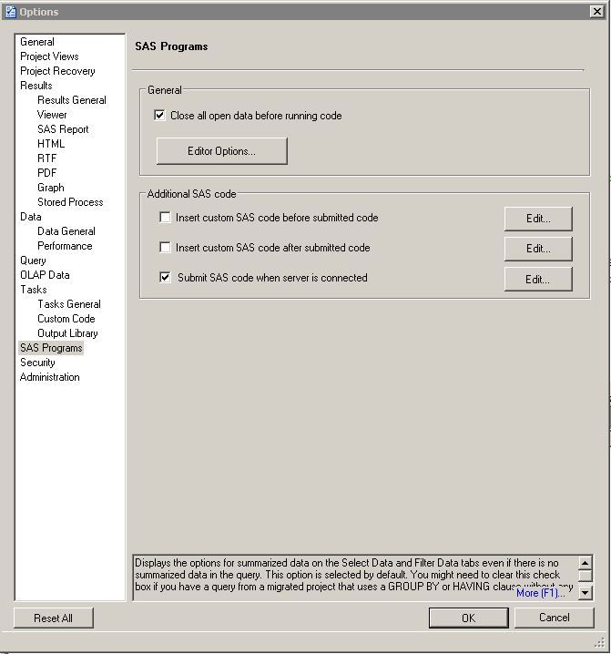Open SAS Report settings page
Screen dimensions: 611x654
click(63, 129)
